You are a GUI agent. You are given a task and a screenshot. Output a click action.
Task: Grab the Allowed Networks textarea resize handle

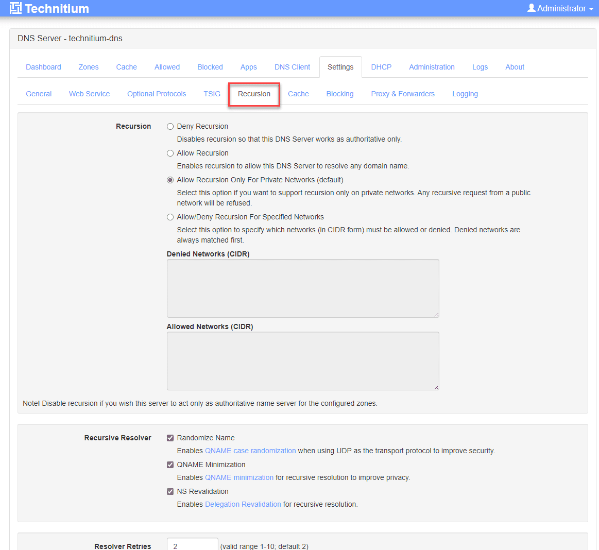coord(436,387)
